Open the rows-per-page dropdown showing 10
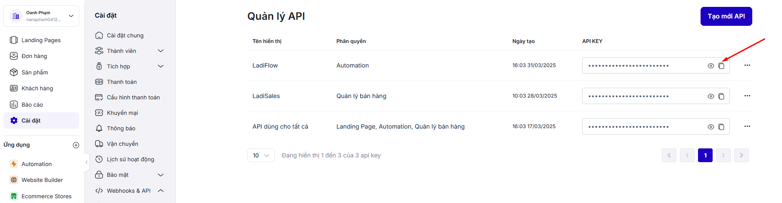782x203 pixels. pos(261,155)
